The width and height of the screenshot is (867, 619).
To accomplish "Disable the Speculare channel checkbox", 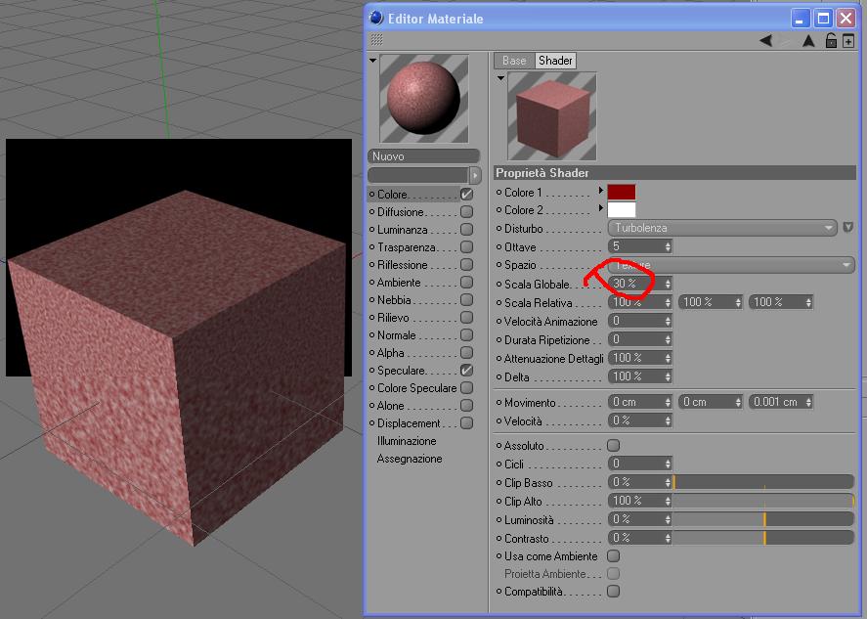I will coord(466,370).
